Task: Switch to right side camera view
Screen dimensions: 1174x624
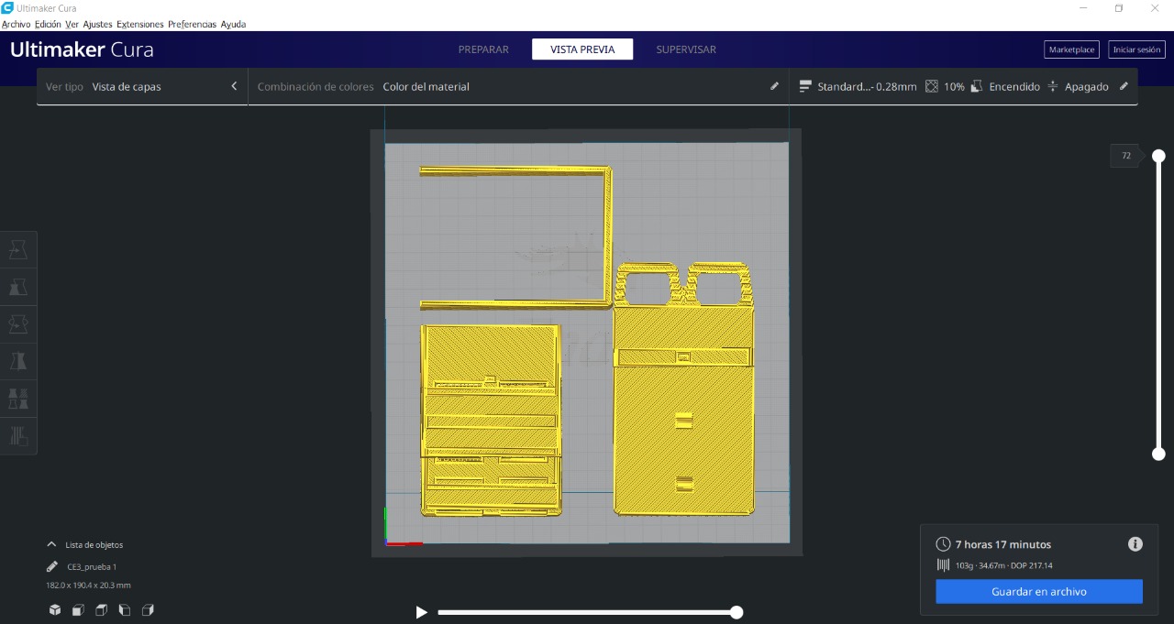Action: (x=148, y=610)
